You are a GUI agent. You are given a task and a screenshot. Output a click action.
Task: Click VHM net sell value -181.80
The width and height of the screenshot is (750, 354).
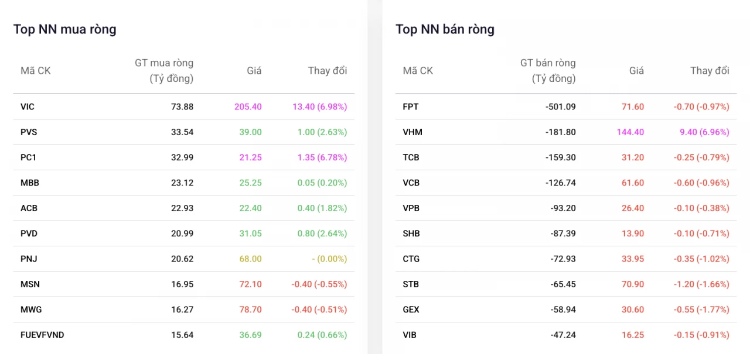pos(561,132)
